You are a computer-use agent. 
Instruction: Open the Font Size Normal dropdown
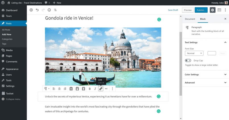tap(194, 53)
